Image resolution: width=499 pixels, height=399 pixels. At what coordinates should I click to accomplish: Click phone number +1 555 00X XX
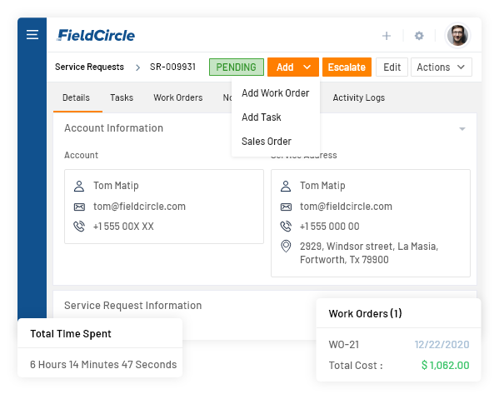pyautogui.click(x=123, y=227)
